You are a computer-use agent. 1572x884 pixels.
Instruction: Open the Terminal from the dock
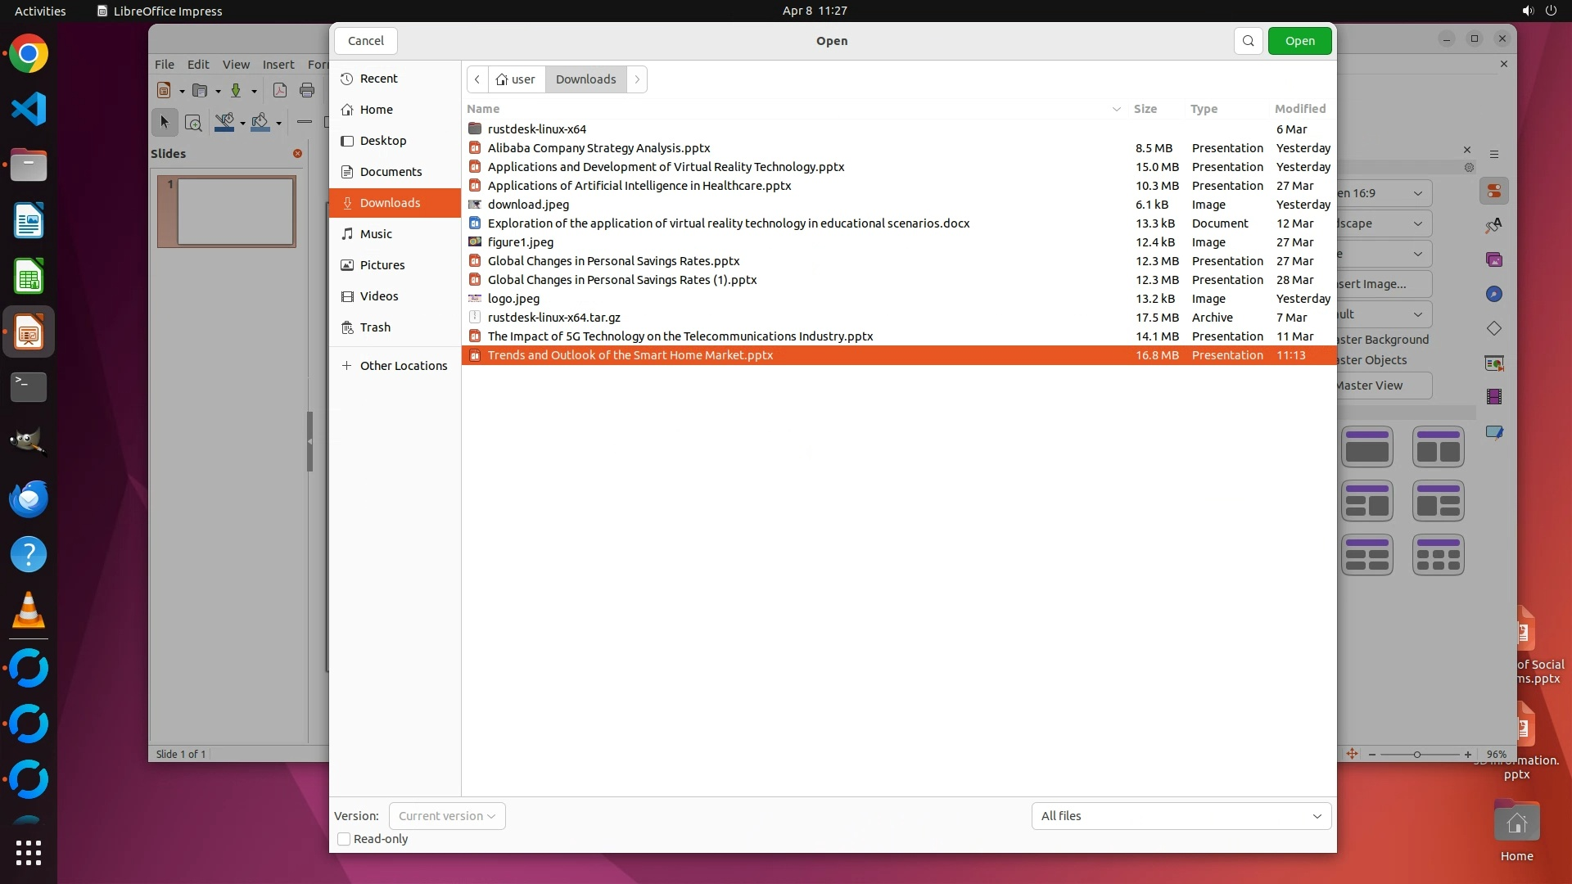(x=29, y=386)
